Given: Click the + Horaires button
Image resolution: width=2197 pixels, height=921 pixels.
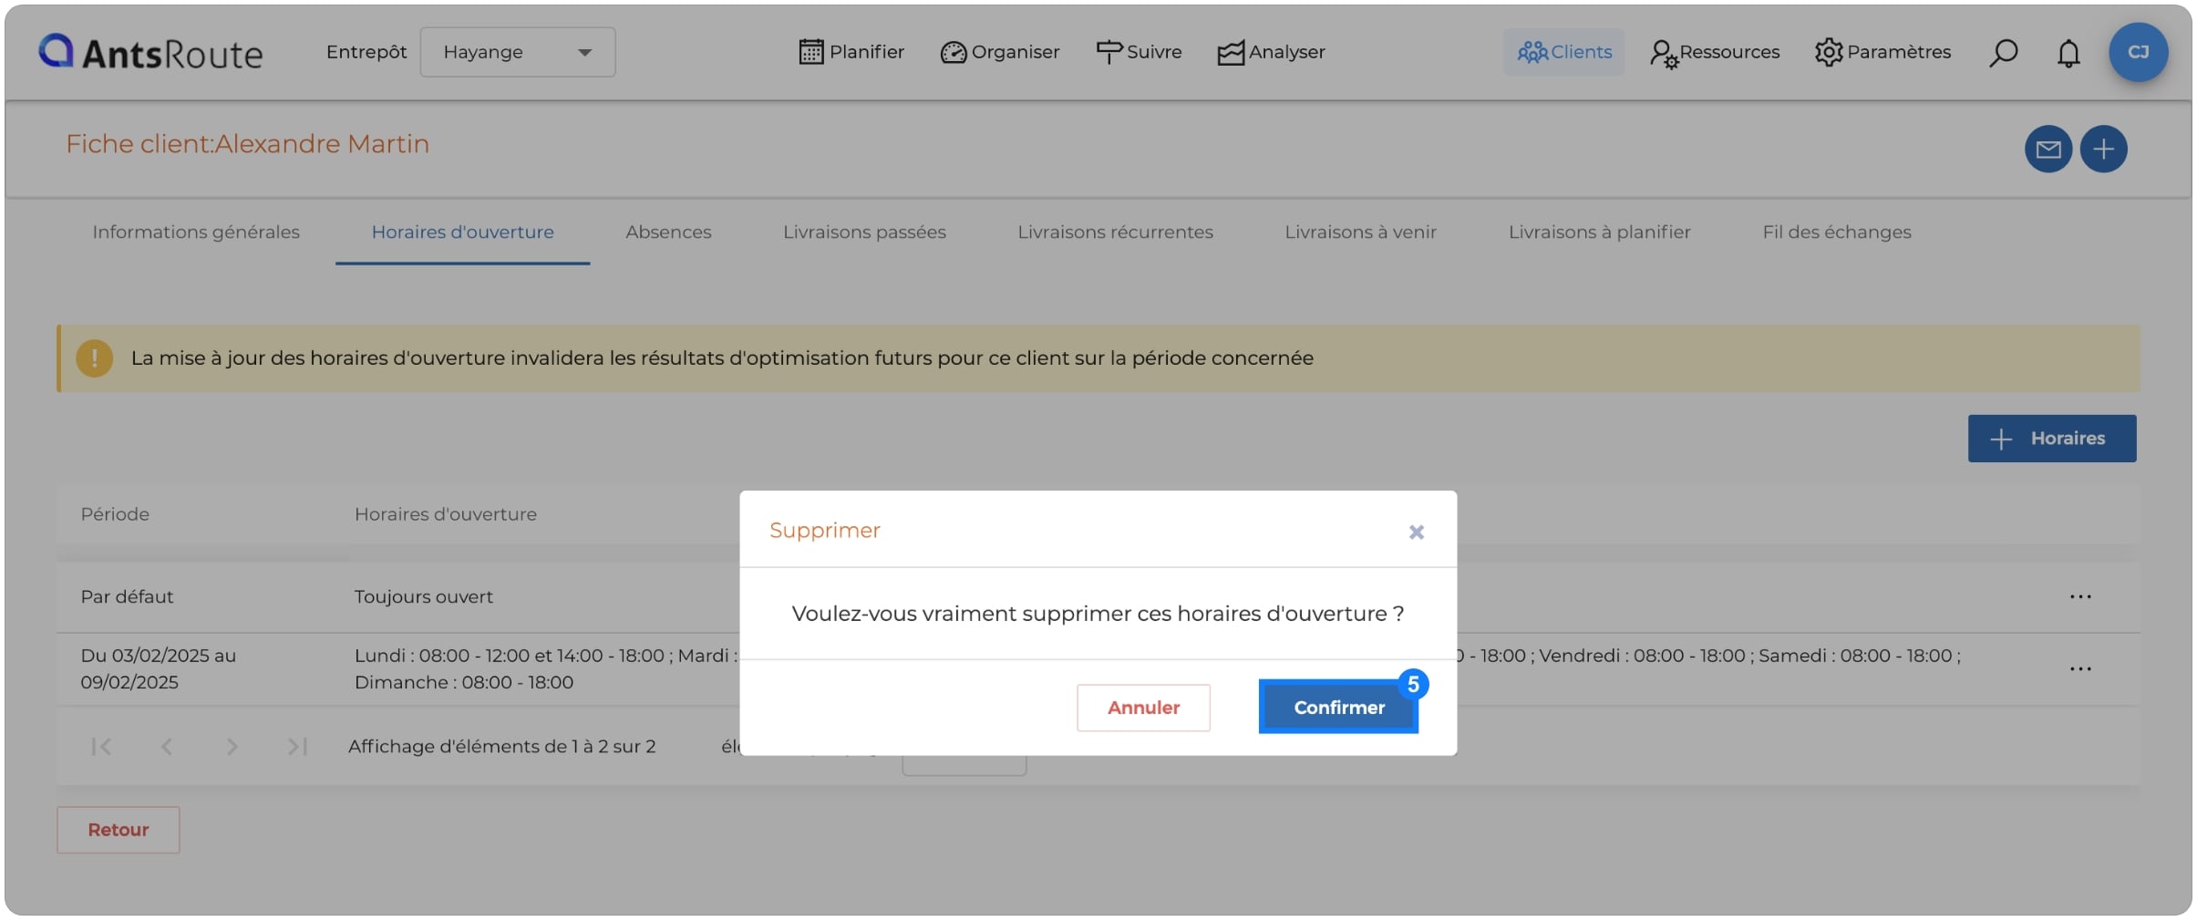Looking at the screenshot, I should 2051,439.
